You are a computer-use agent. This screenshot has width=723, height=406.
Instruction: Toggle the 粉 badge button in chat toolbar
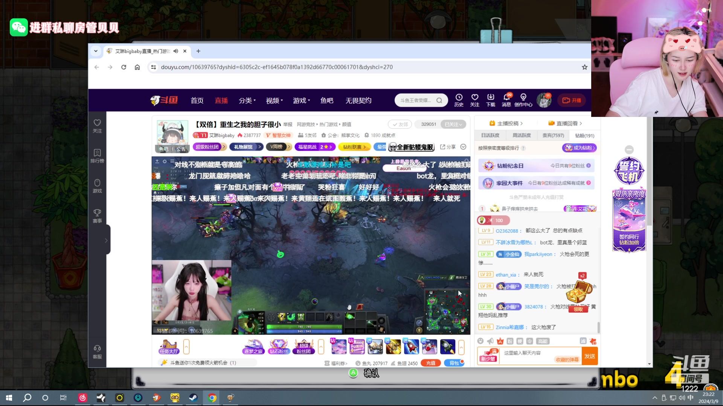pyautogui.click(x=510, y=341)
